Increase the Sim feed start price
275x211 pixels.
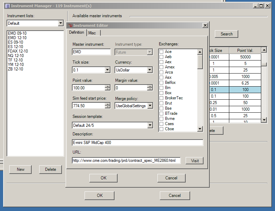click(x=107, y=104)
